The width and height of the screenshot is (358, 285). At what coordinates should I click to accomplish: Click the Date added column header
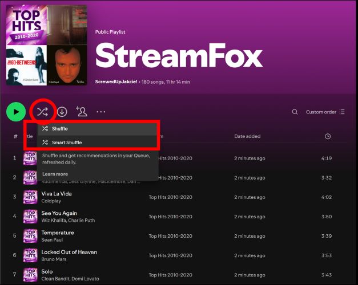tap(247, 136)
